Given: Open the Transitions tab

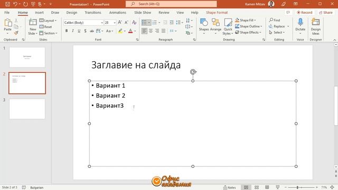Looking at the screenshot, I should (93, 13).
